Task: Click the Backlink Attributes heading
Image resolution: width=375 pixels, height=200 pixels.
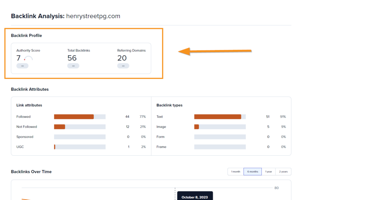Action: pyautogui.click(x=30, y=89)
